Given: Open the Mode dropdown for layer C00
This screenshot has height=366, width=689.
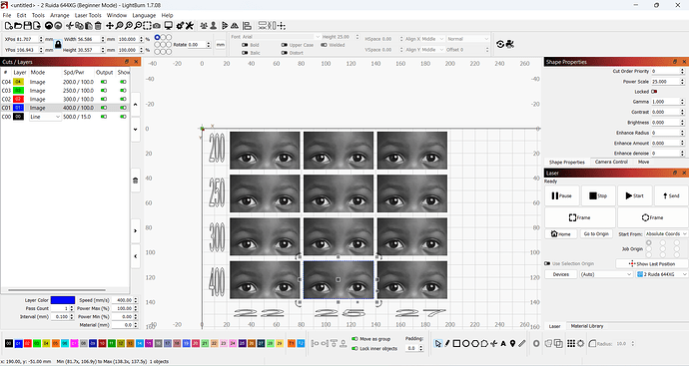Looking at the screenshot, I should [45, 117].
